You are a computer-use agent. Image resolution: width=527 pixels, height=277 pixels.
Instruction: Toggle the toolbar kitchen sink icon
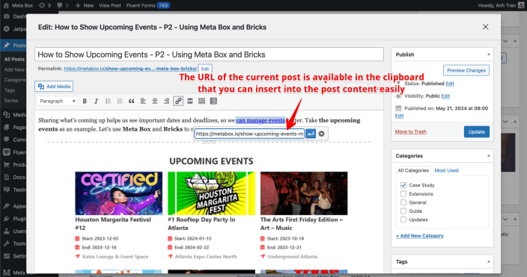201,101
